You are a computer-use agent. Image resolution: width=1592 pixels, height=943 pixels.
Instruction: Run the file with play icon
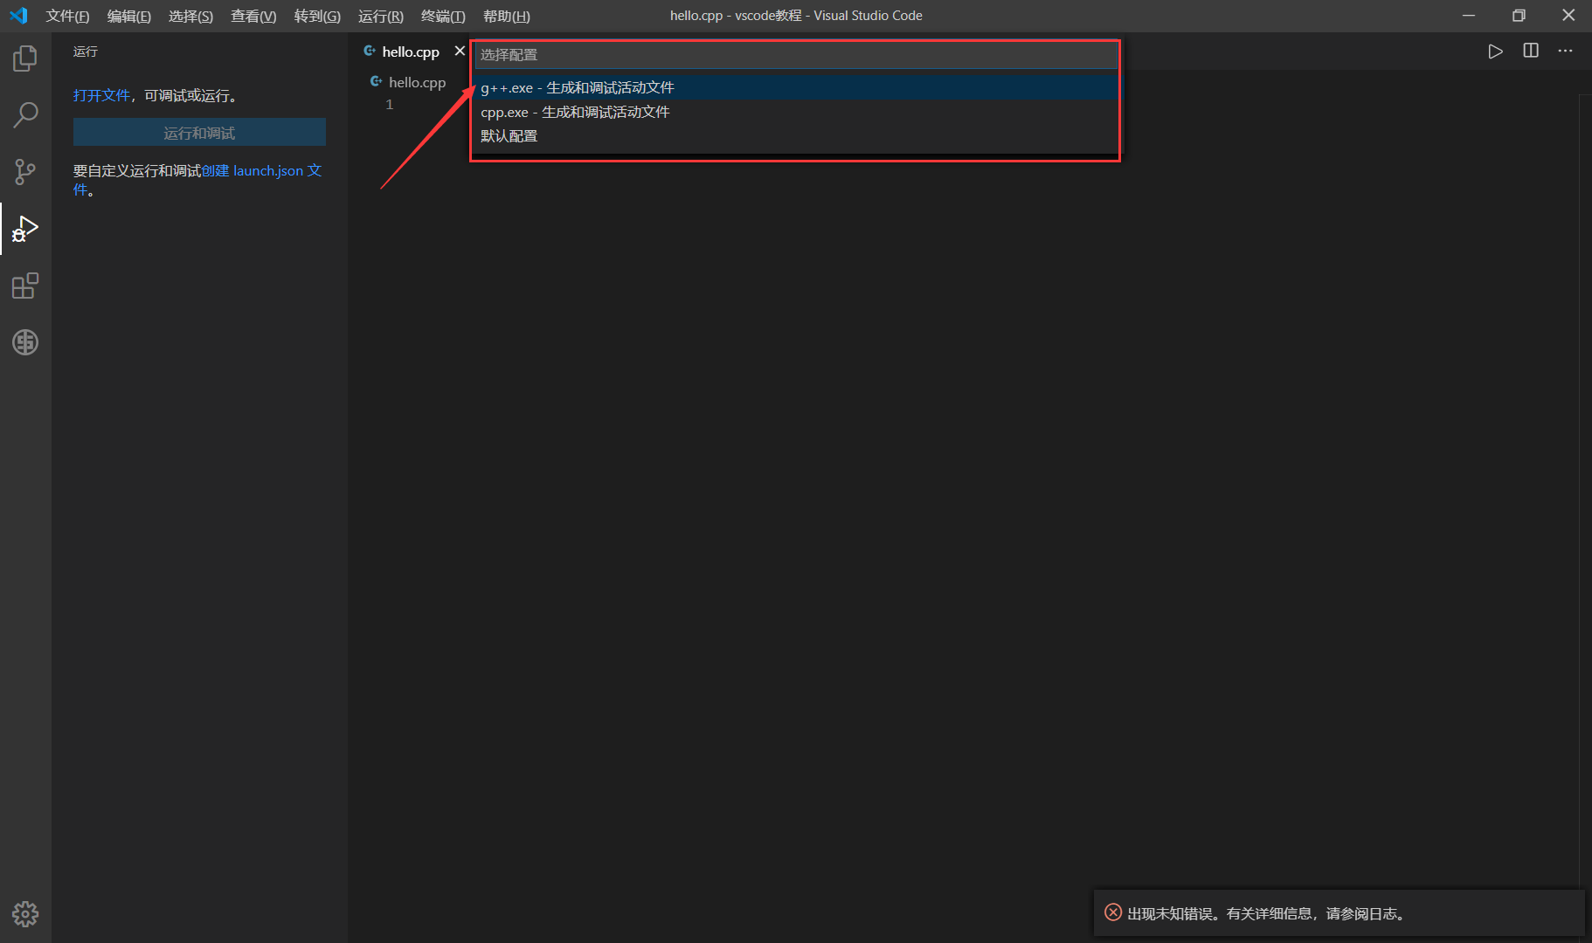tap(1496, 52)
